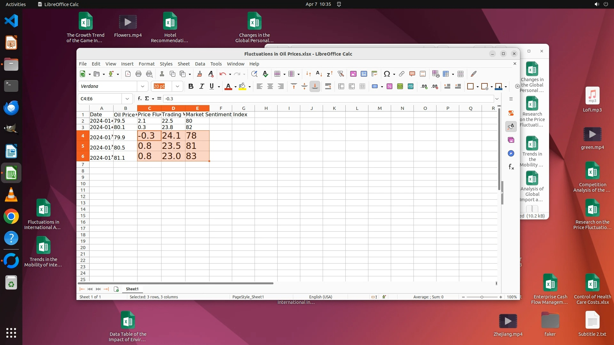Click the Clone Formatting paintbrush icon
614x345 pixels.
pos(200,74)
